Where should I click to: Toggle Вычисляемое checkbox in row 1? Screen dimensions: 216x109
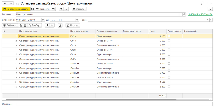coord(169,36)
